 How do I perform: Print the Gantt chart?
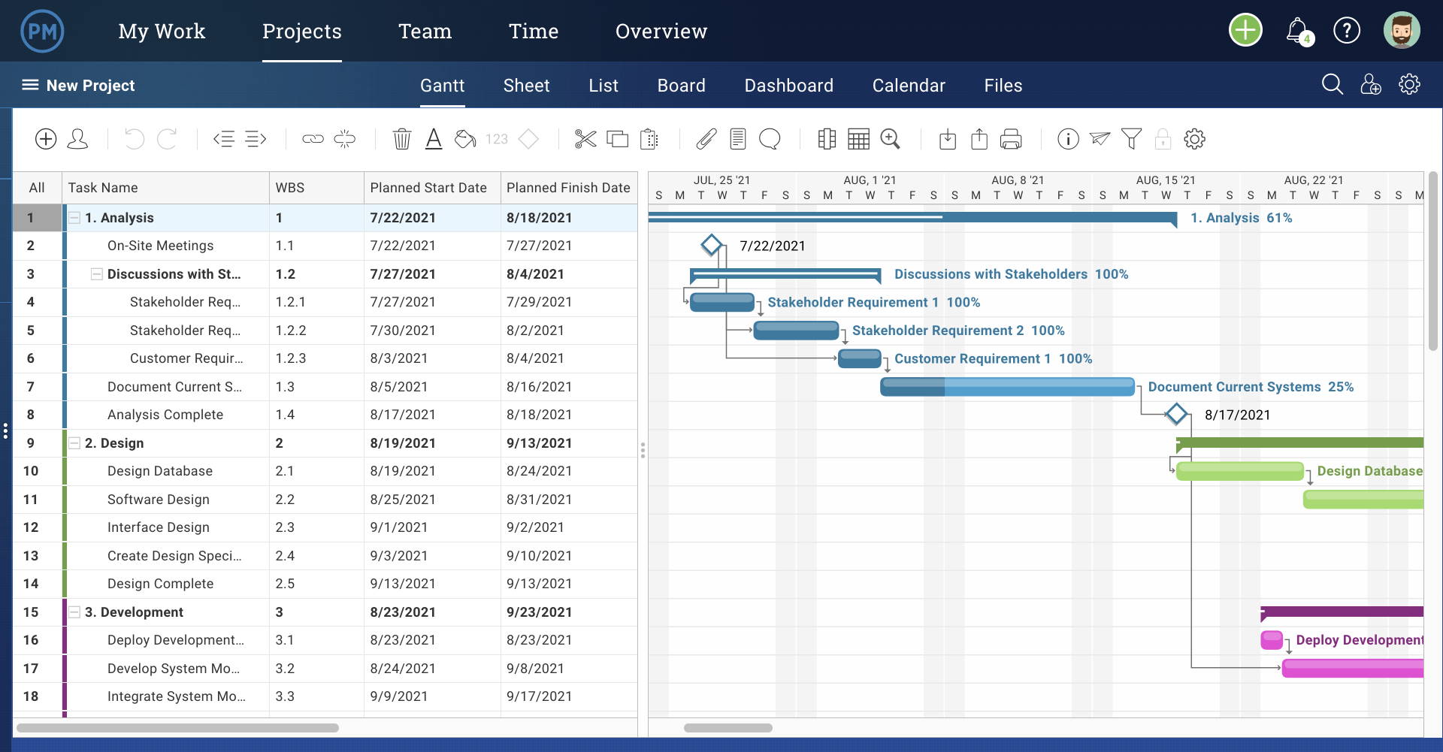click(1010, 138)
